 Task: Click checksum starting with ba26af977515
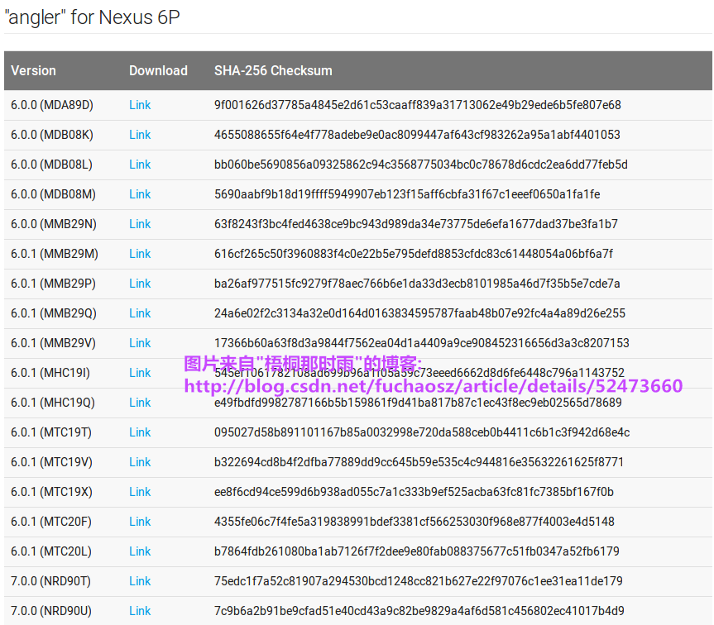click(417, 284)
